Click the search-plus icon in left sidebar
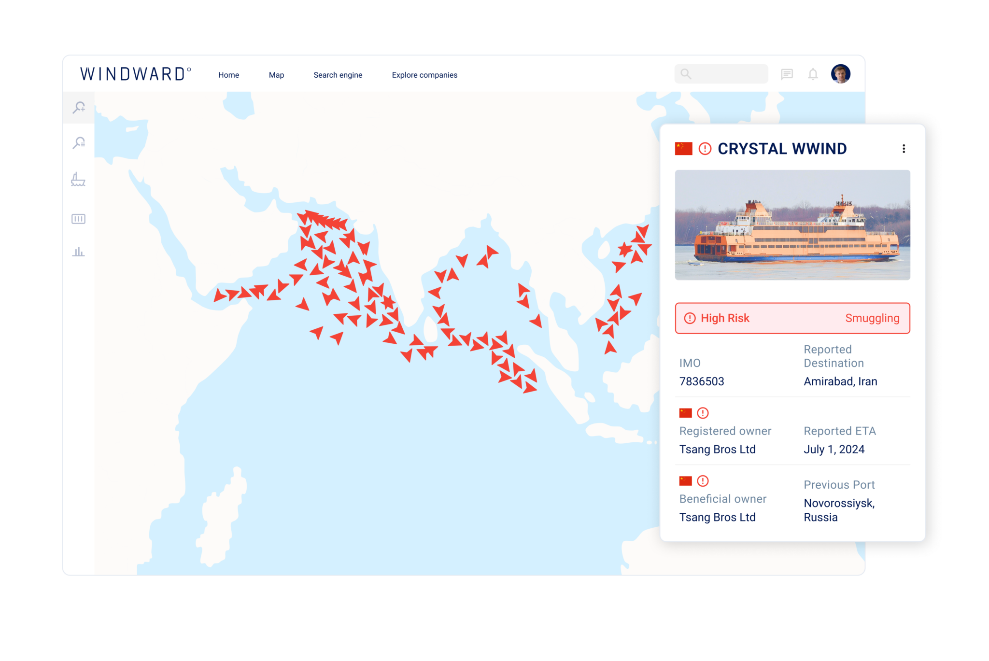The width and height of the screenshot is (989, 661). [79, 107]
